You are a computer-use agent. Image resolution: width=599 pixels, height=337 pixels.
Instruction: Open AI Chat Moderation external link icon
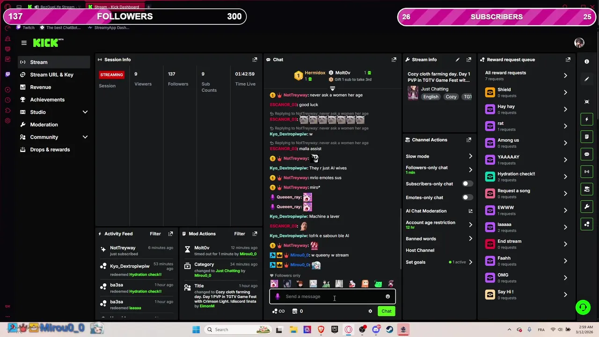470,211
